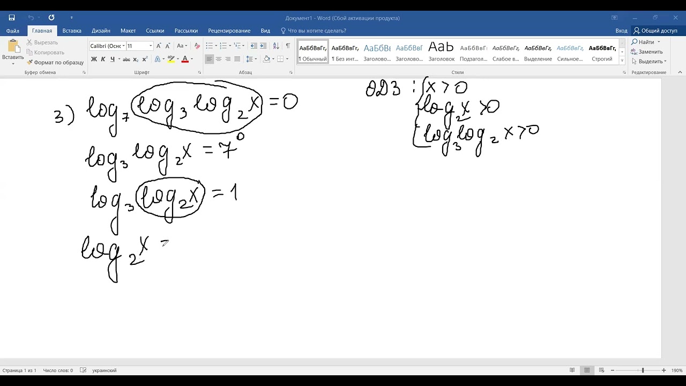
Task: Click the proofing check icon in the status bar
Action: click(83, 370)
